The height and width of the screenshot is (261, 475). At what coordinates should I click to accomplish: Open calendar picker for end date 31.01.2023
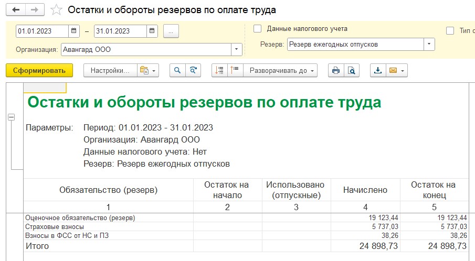click(x=152, y=31)
